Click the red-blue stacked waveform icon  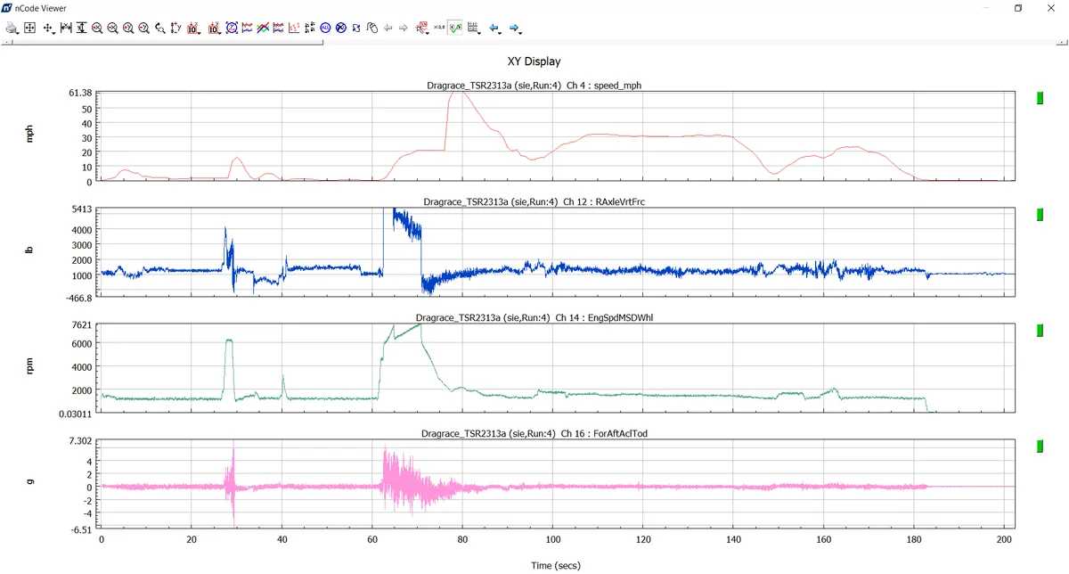[279, 28]
